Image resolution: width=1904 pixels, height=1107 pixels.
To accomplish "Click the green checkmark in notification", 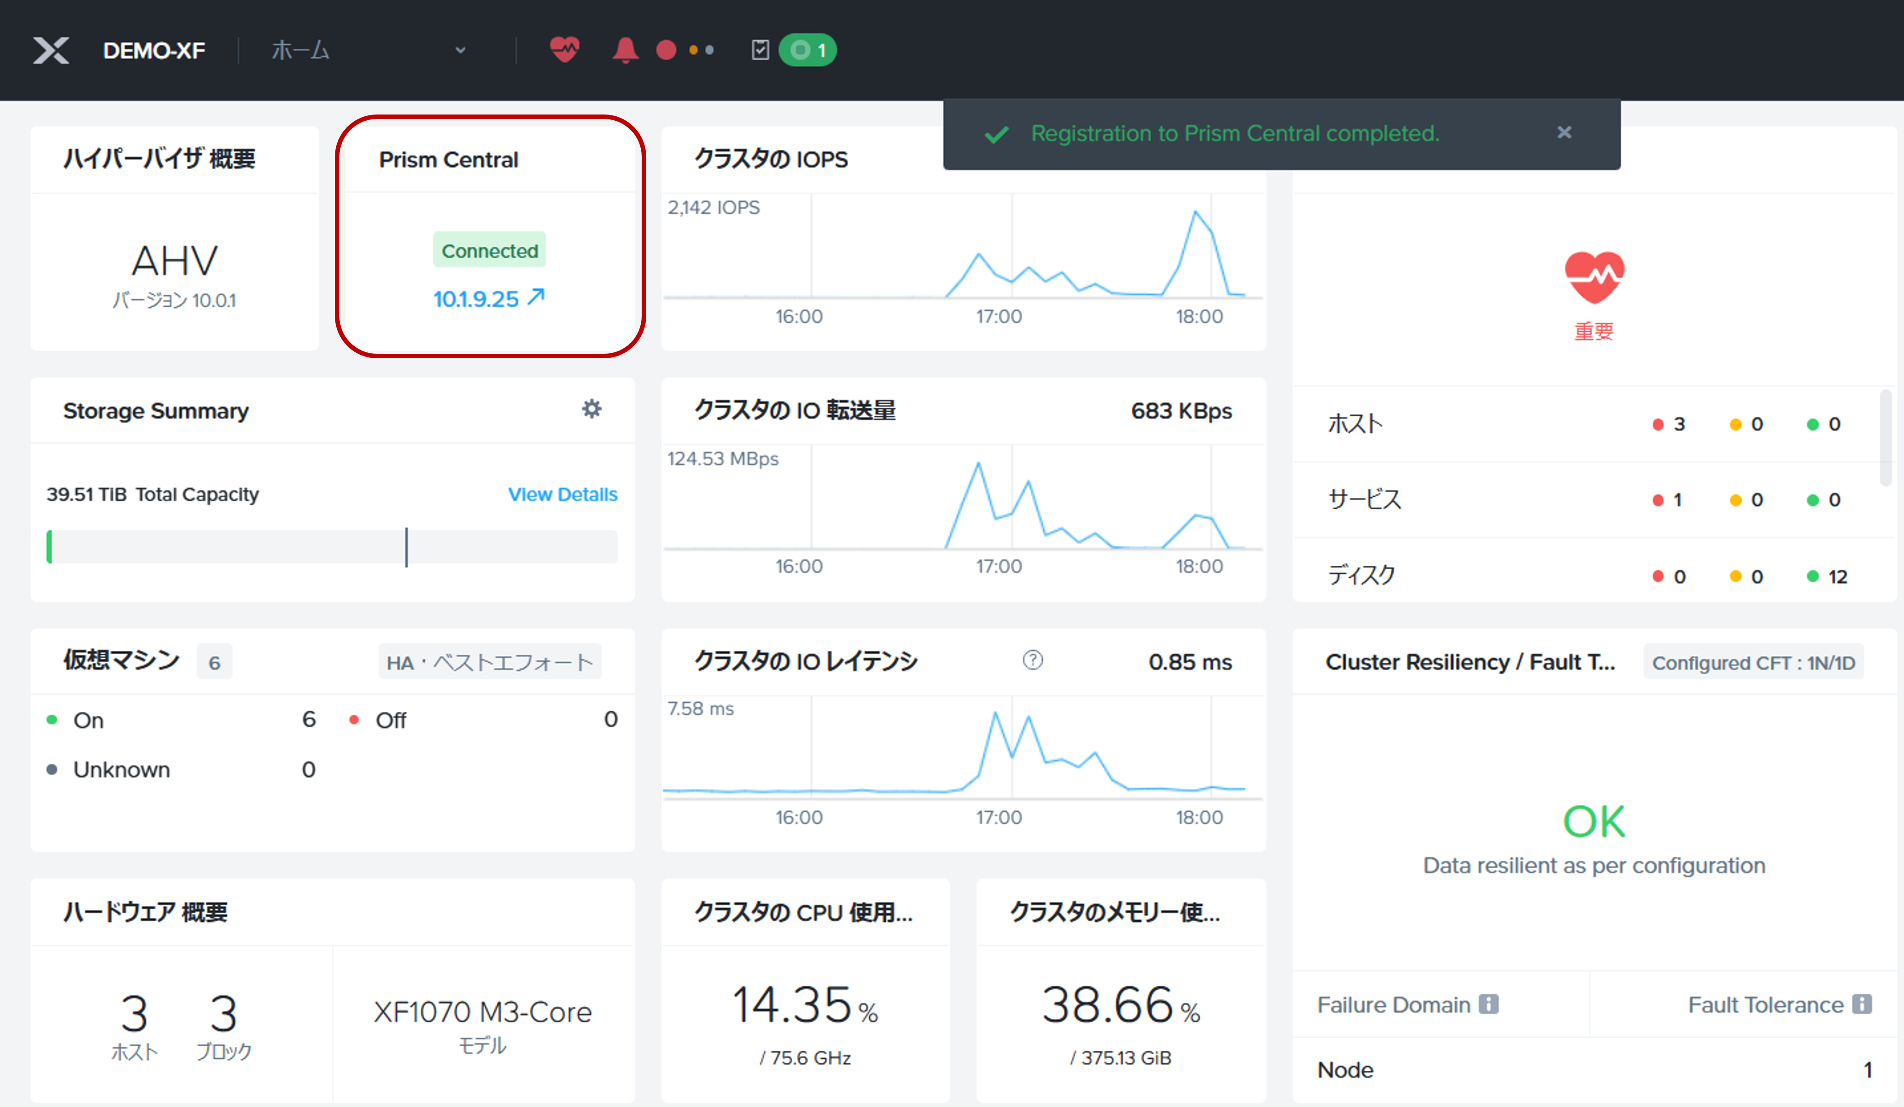I will [997, 135].
